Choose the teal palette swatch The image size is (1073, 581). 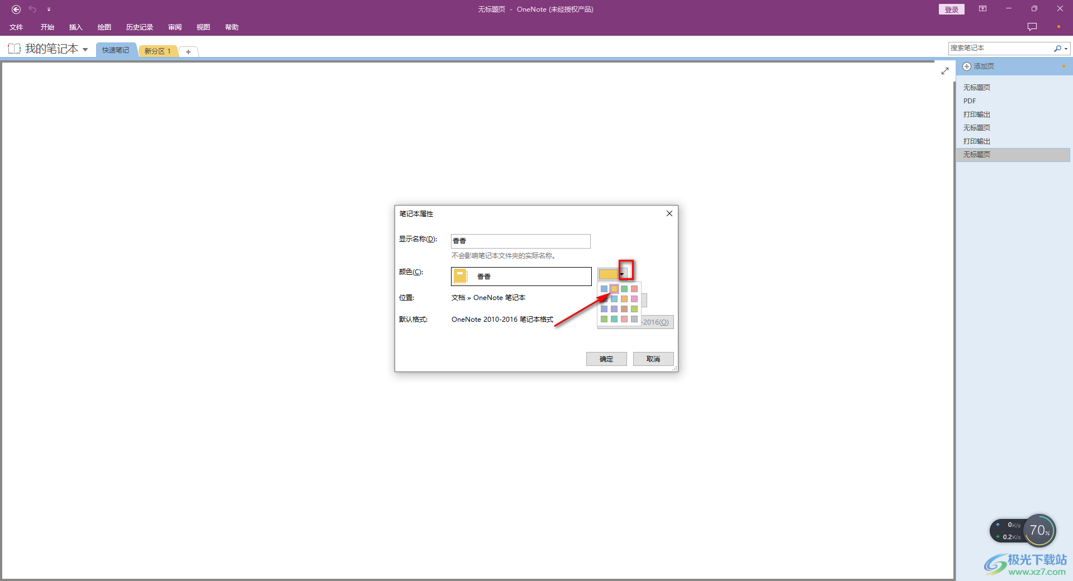pyautogui.click(x=614, y=319)
